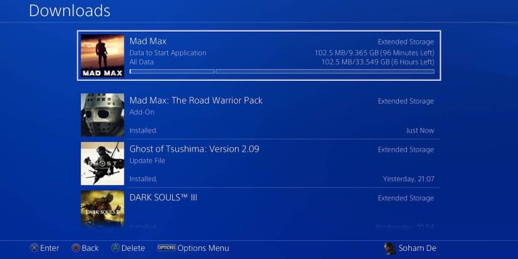Open the Dark Souls III cover thumbnail
The height and width of the screenshot is (259, 518).
[x=102, y=209]
